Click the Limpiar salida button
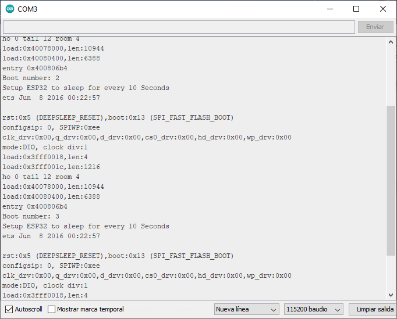This screenshot has height=319, width=397. click(373, 309)
